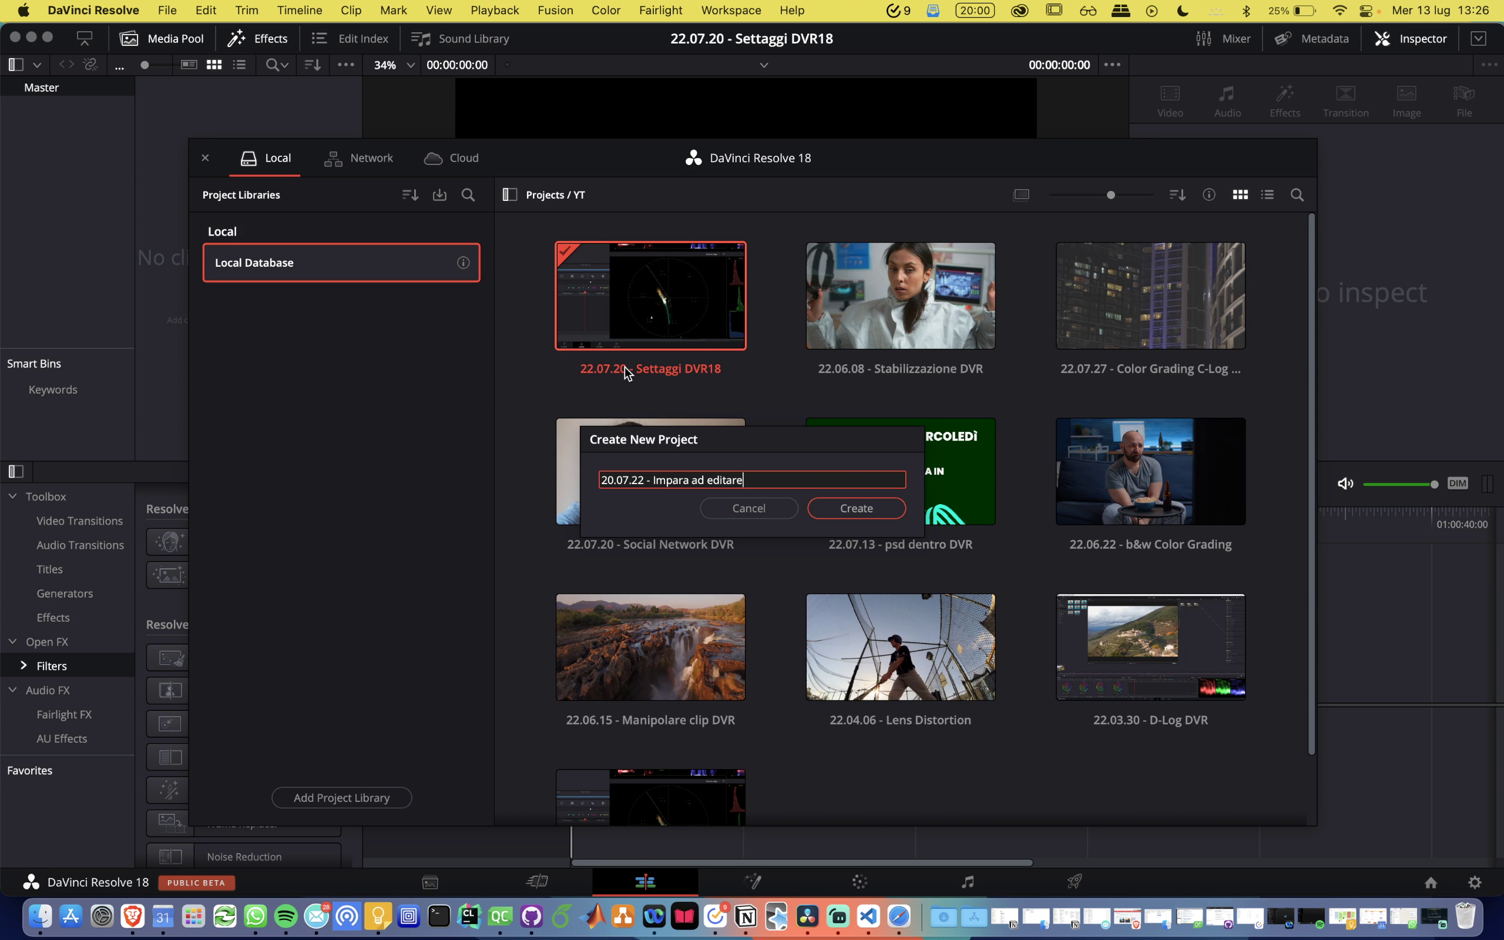The image size is (1504, 940).
Task: Select the 22.04.06 - Lens Distortion thumbnail
Action: 900,647
